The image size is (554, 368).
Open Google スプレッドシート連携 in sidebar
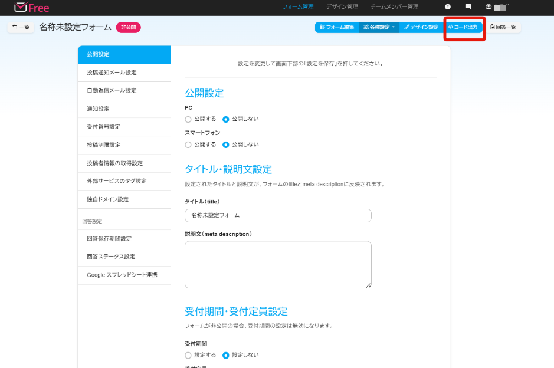(x=122, y=275)
